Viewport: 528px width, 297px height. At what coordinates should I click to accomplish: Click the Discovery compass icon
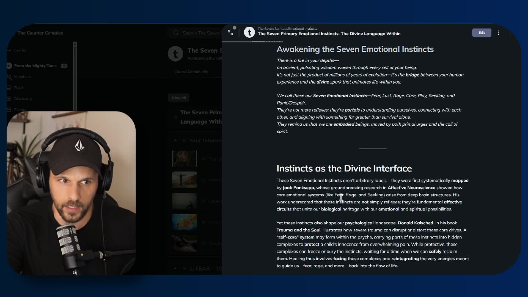click(x=9, y=99)
